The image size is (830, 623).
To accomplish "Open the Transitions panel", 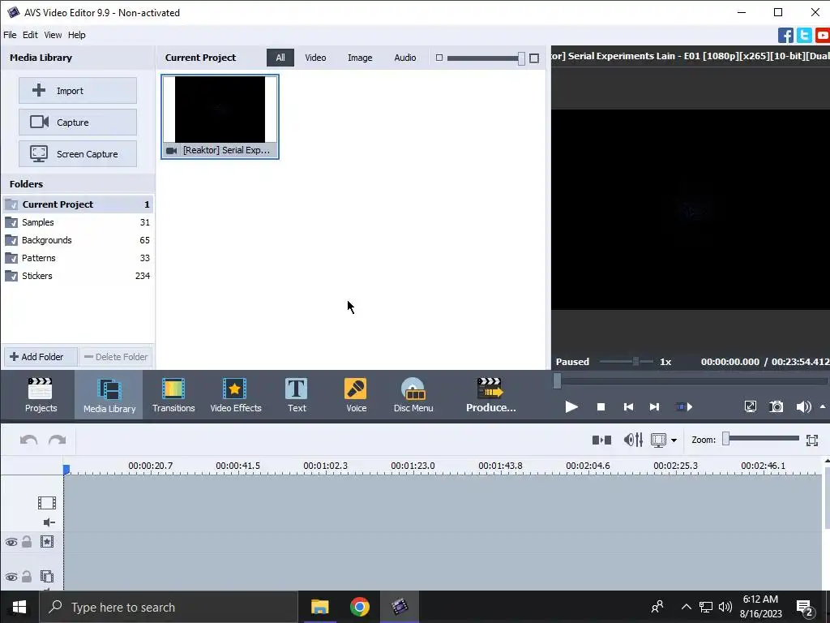I will tap(173, 395).
